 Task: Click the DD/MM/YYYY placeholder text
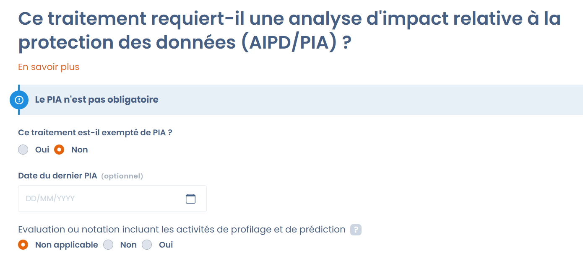50,199
